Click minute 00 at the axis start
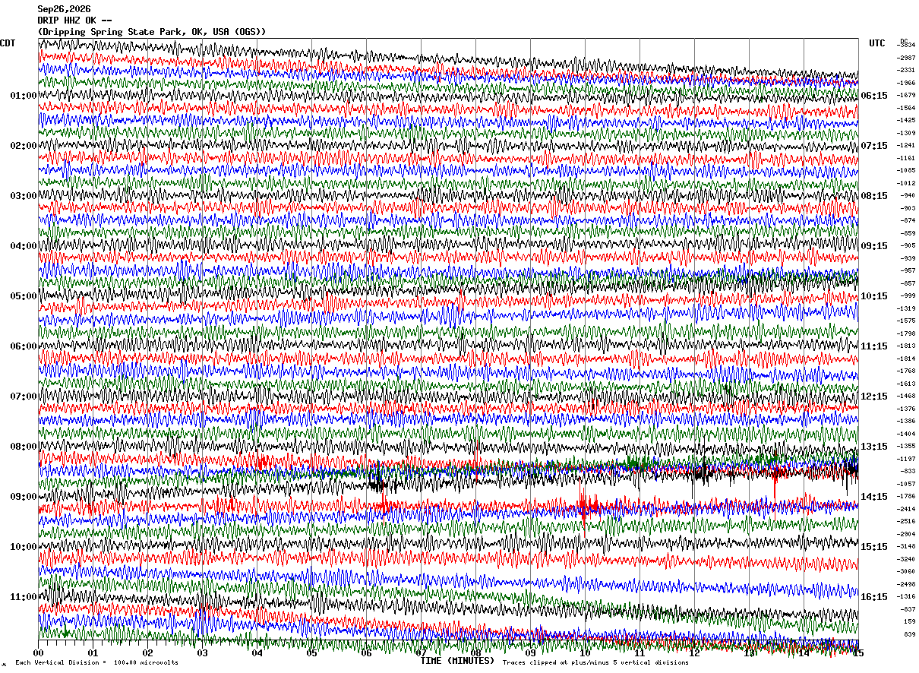Screen dimensions: 919x673 click(x=38, y=652)
